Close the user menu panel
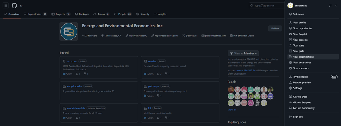This screenshot has height=126, width=341. 336,6
